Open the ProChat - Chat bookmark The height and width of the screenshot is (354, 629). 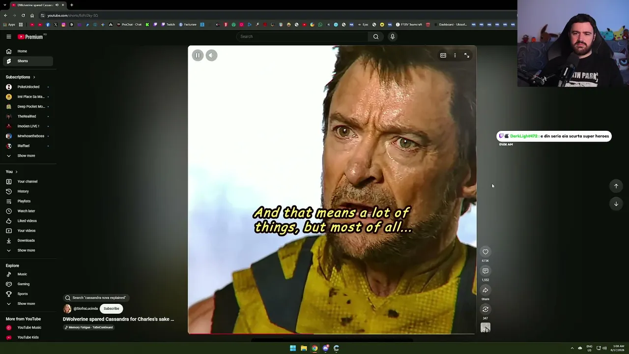[129, 25]
